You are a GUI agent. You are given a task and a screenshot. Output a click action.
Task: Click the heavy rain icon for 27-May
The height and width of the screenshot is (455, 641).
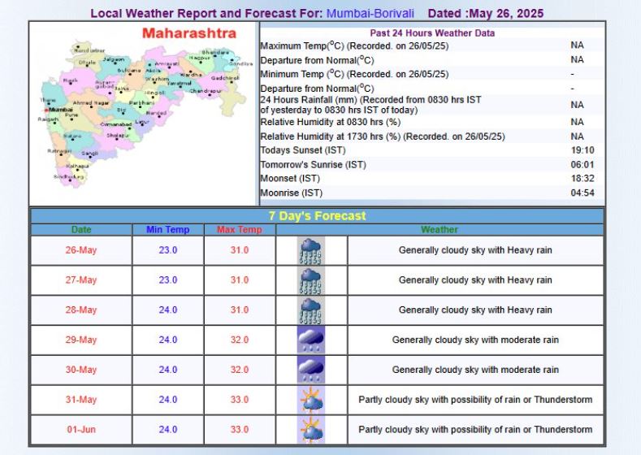pos(310,280)
